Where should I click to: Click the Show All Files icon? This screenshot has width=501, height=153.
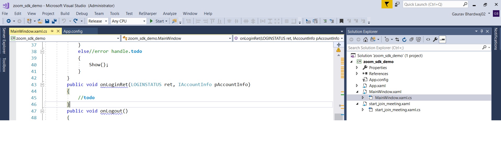point(418,39)
